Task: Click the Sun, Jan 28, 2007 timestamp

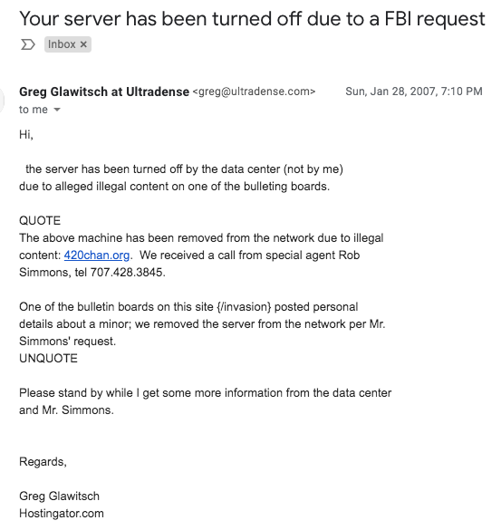Action: click(x=414, y=92)
